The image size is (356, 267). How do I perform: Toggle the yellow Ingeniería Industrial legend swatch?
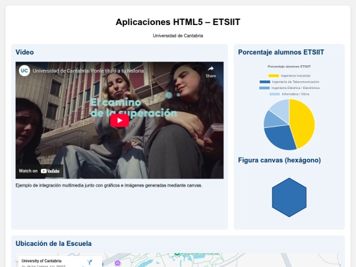(274, 76)
